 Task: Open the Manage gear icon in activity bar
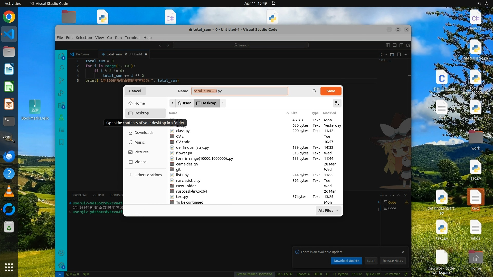(x=61, y=265)
